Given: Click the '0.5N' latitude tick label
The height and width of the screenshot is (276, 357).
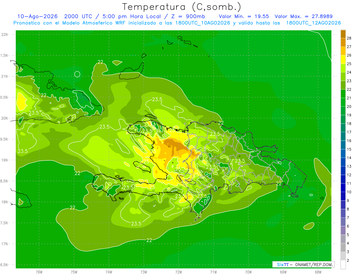Looking at the screenshot, I should [5, 97].
